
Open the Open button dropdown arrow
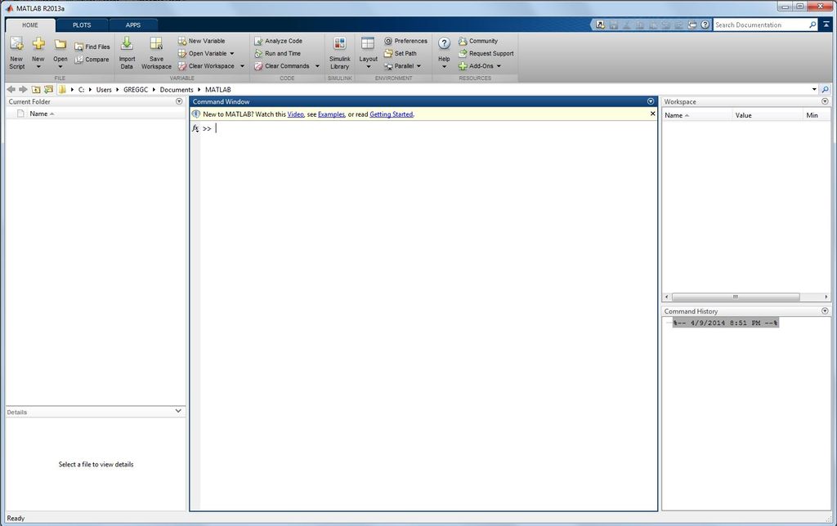[60, 67]
